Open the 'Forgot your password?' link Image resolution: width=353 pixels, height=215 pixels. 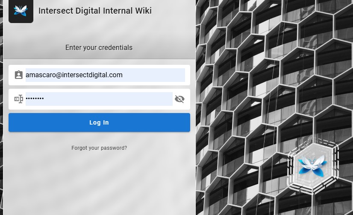coord(99,148)
